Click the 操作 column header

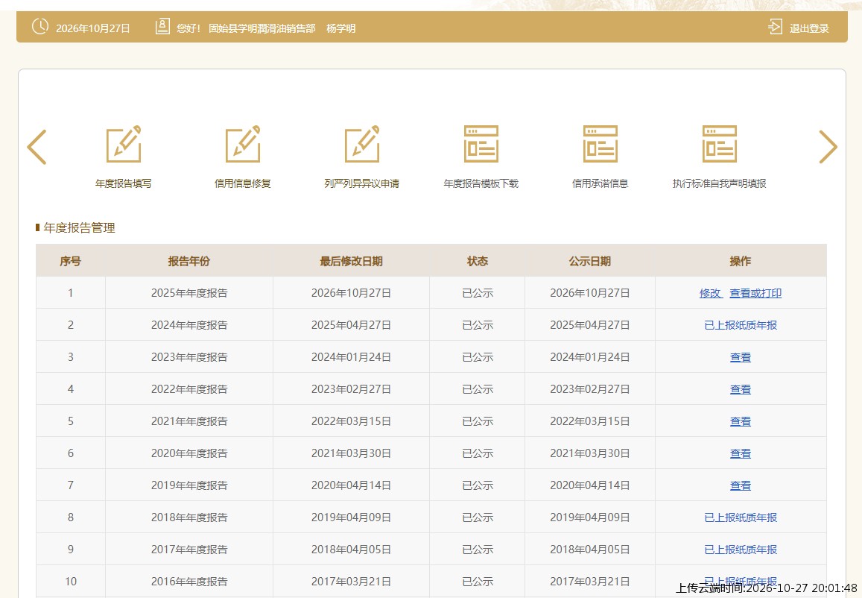741,261
